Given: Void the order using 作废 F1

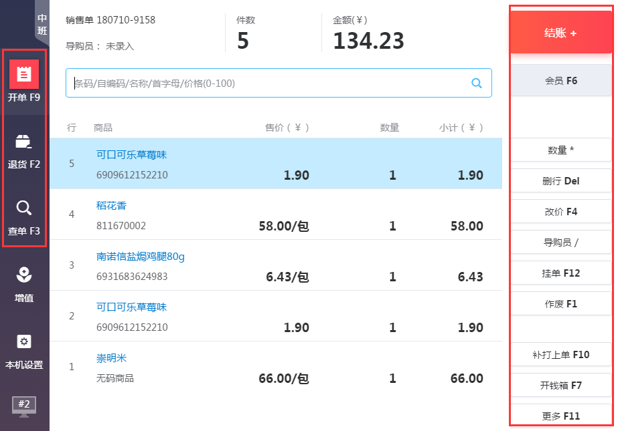Looking at the screenshot, I should coord(561,304).
